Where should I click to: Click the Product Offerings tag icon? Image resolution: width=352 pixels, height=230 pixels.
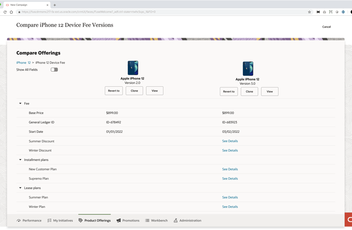[x=81, y=220]
